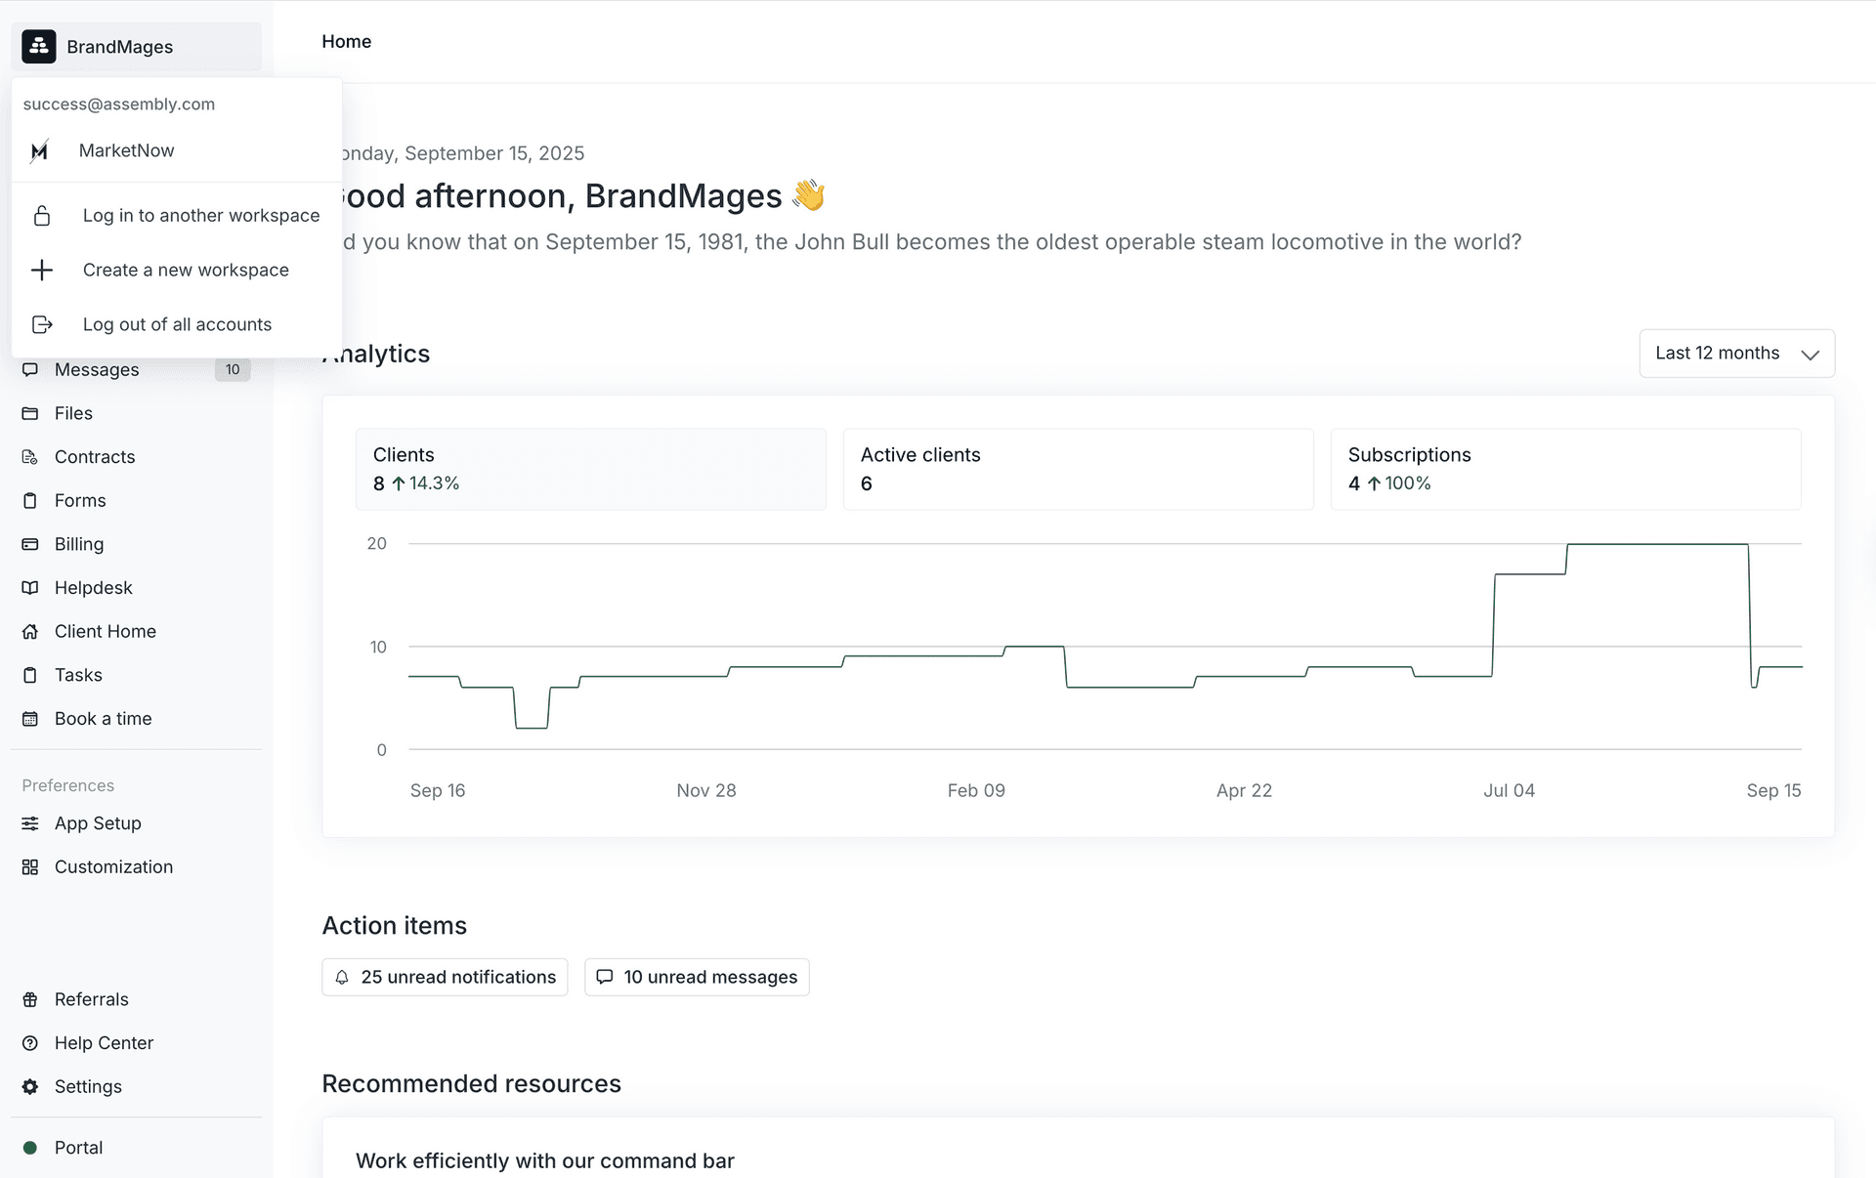Open 25 unread notifications
This screenshot has width=1876, height=1178.
(445, 978)
